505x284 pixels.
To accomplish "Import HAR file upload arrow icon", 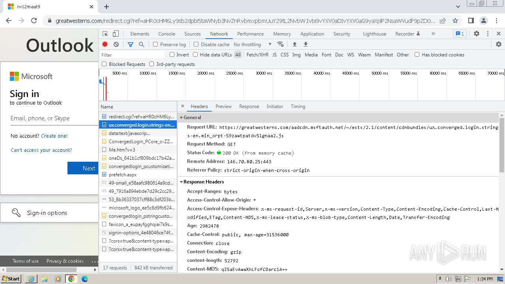I will [294, 44].
